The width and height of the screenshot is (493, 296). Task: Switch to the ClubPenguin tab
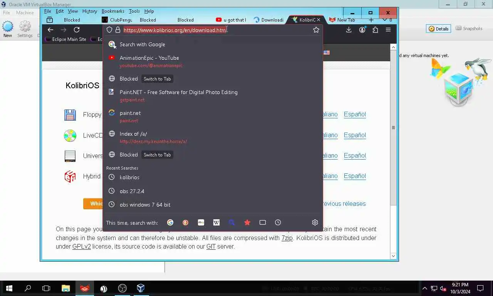(117, 20)
